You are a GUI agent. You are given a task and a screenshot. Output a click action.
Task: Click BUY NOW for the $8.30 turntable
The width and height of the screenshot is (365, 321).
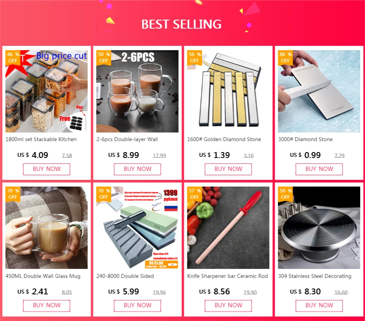(x=319, y=306)
